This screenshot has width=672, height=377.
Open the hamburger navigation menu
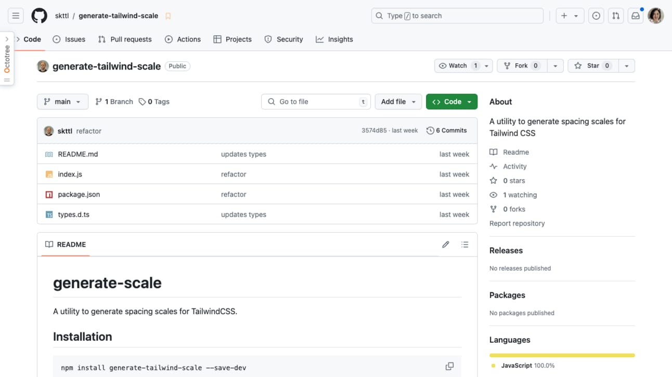(16, 16)
